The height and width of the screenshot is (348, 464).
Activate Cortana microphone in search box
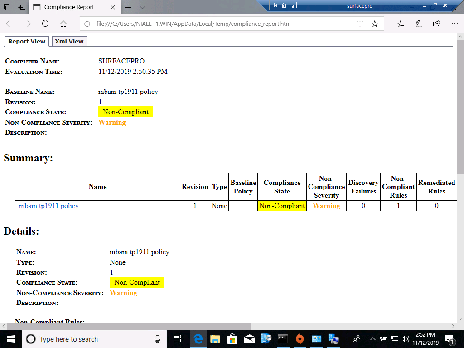point(157,339)
